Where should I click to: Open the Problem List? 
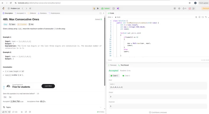[x=14, y=8]
